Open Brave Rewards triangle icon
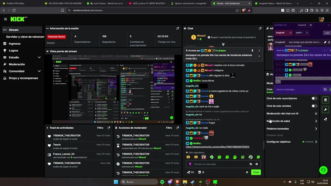This screenshot has height=186, width=331. [x=249, y=10]
